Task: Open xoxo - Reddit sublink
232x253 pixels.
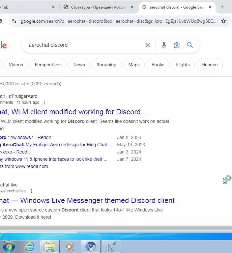Action: 15,152
